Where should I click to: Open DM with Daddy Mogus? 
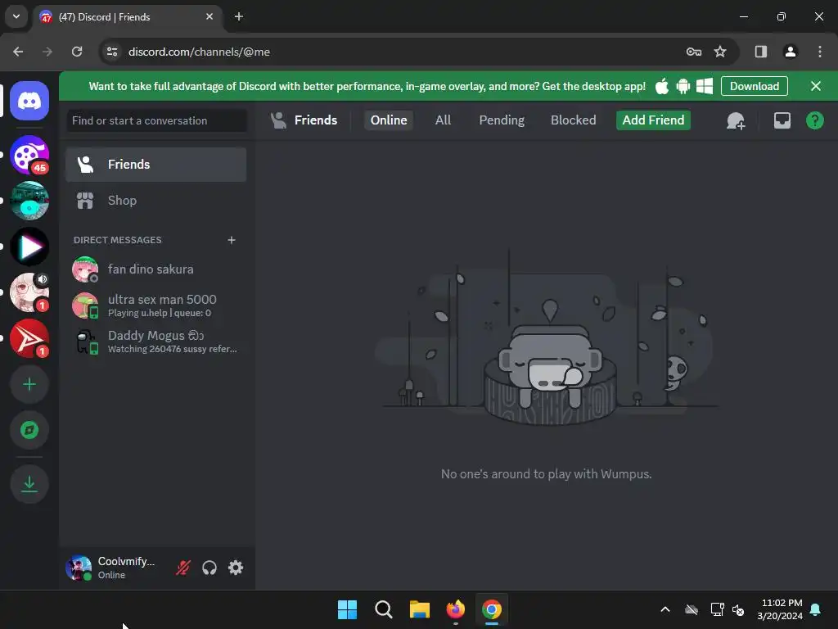click(155, 342)
